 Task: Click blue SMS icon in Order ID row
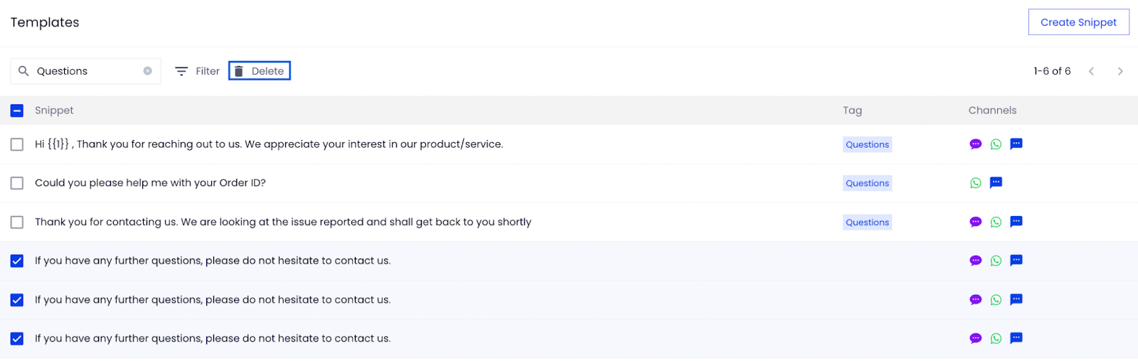coord(996,183)
